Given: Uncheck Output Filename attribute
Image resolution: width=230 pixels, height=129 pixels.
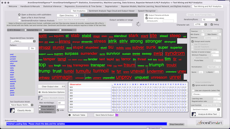Looking at the screenshot, I should [x=147, y=15].
